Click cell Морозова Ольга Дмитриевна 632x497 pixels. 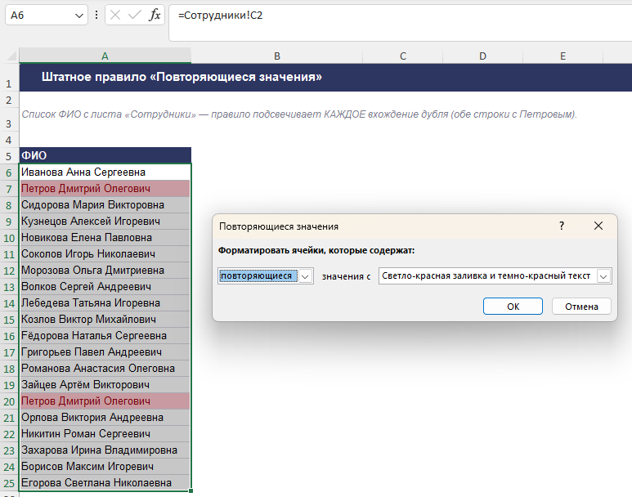click(x=105, y=270)
